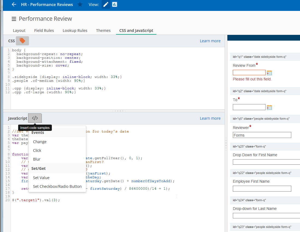Select Blur in the code samples menu
Screen dimensions: 300x232
click(x=37, y=159)
